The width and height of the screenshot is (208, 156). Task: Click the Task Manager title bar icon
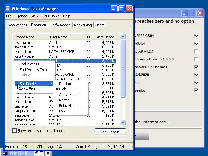point(8,9)
